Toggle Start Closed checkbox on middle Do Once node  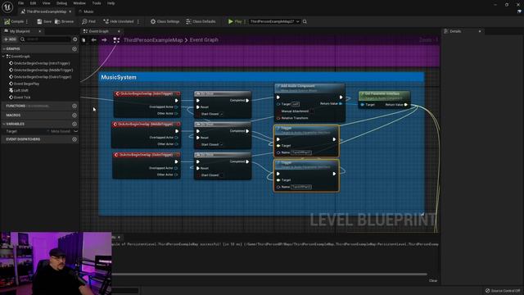coord(222,144)
